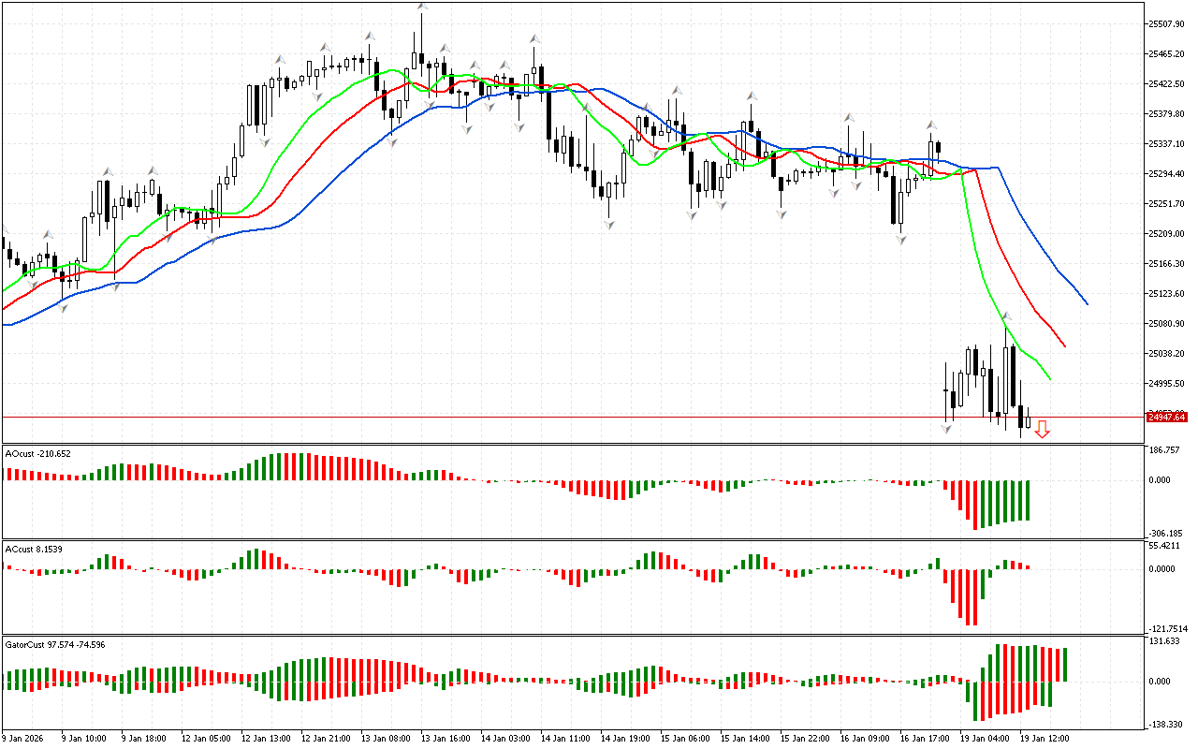Select the down fractal below the first 19 Jan candle
Viewport: 1198px width, 749px height.
pyautogui.click(x=946, y=429)
